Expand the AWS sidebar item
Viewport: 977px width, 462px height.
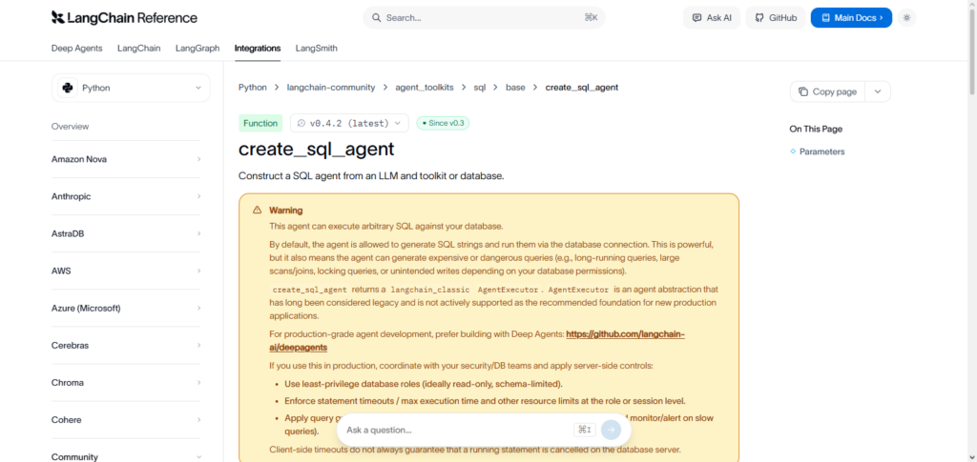[127, 271]
